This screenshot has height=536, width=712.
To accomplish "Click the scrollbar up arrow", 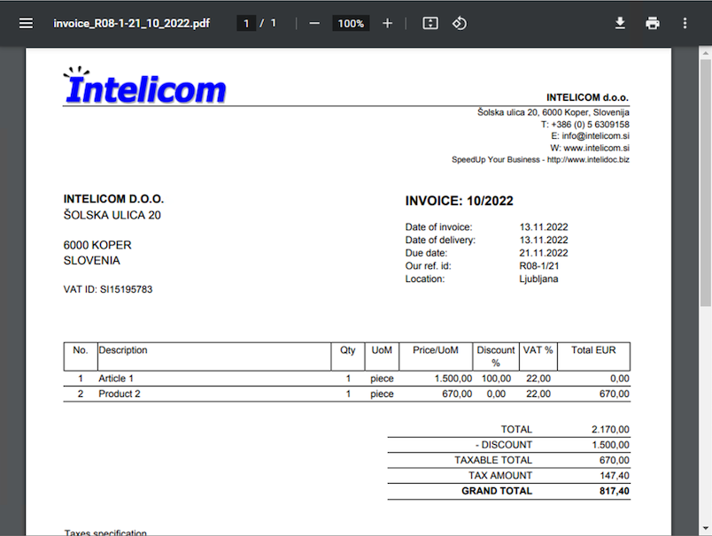I will tap(705, 52).
